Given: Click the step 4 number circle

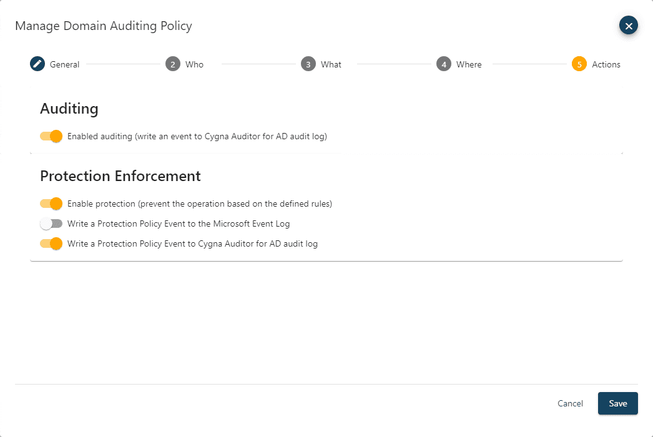Looking at the screenshot, I should pyautogui.click(x=444, y=64).
